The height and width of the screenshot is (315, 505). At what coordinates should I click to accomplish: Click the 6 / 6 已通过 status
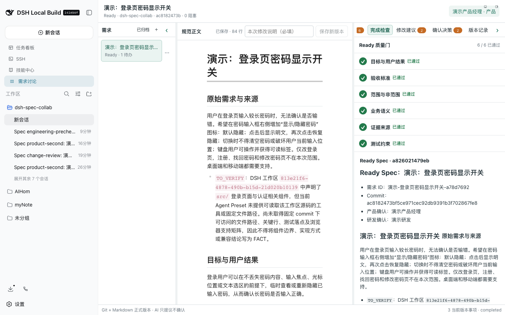pyautogui.click(x=489, y=45)
